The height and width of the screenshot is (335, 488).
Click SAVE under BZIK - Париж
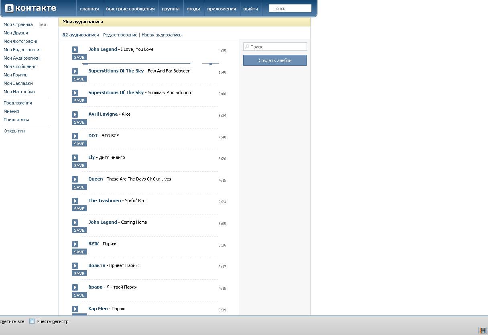[79, 252]
